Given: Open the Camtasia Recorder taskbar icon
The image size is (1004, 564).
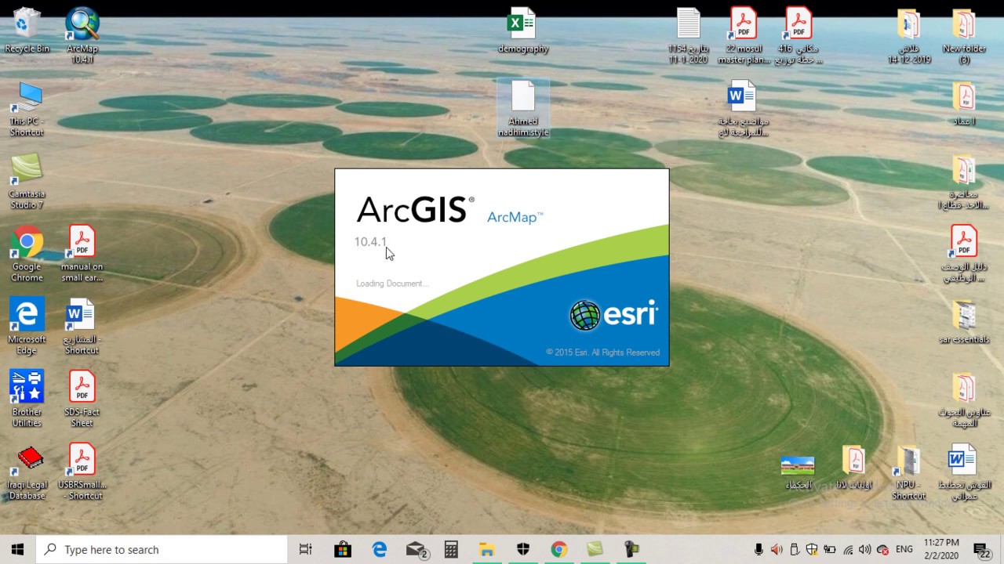Looking at the screenshot, I should click(631, 549).
